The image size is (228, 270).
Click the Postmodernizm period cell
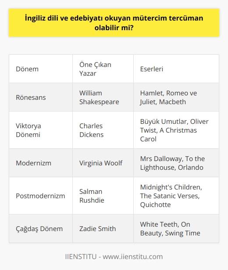[x=41, y=196]
